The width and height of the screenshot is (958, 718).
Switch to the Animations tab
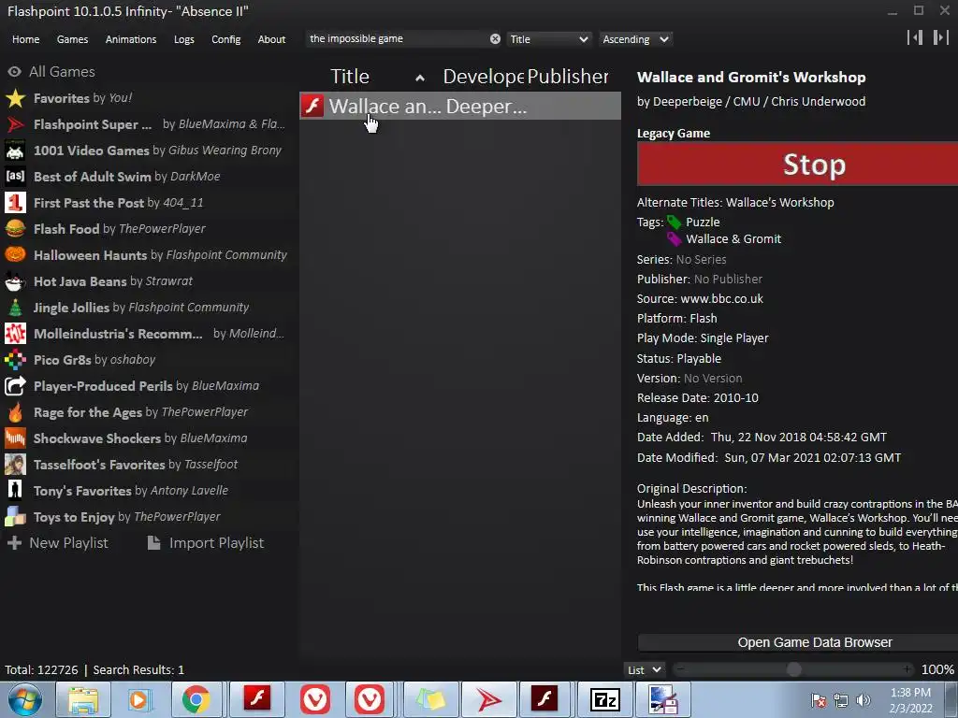pyautogui.click(x=131, y=39)
